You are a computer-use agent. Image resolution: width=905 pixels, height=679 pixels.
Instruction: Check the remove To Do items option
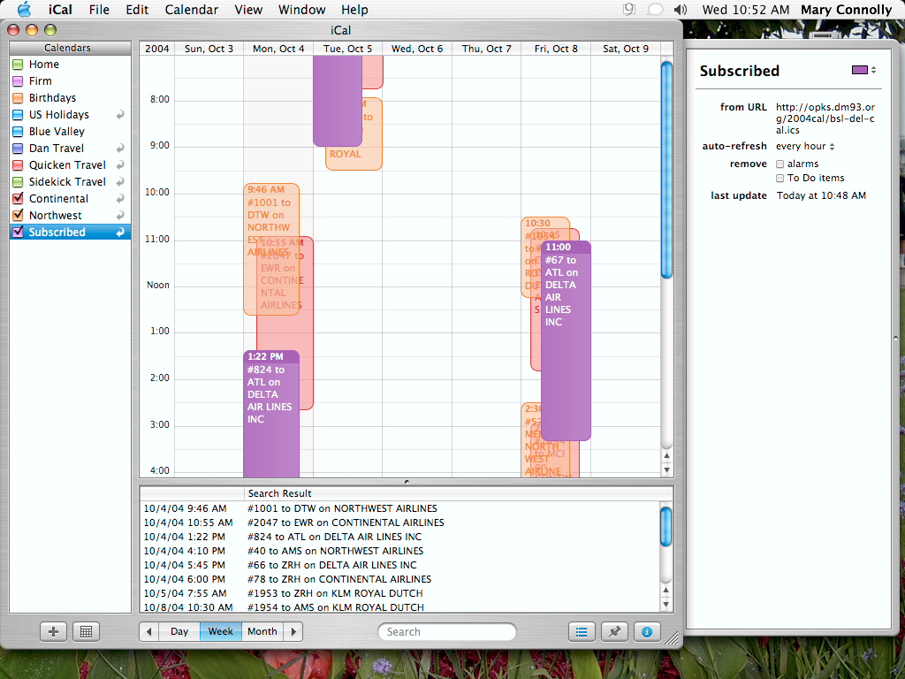780,178
